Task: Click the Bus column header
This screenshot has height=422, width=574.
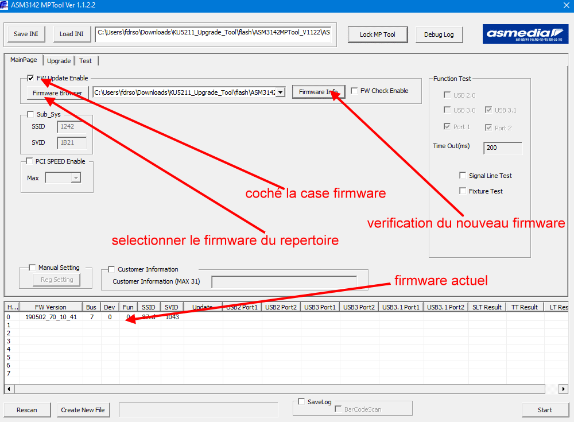Action: 91,307
